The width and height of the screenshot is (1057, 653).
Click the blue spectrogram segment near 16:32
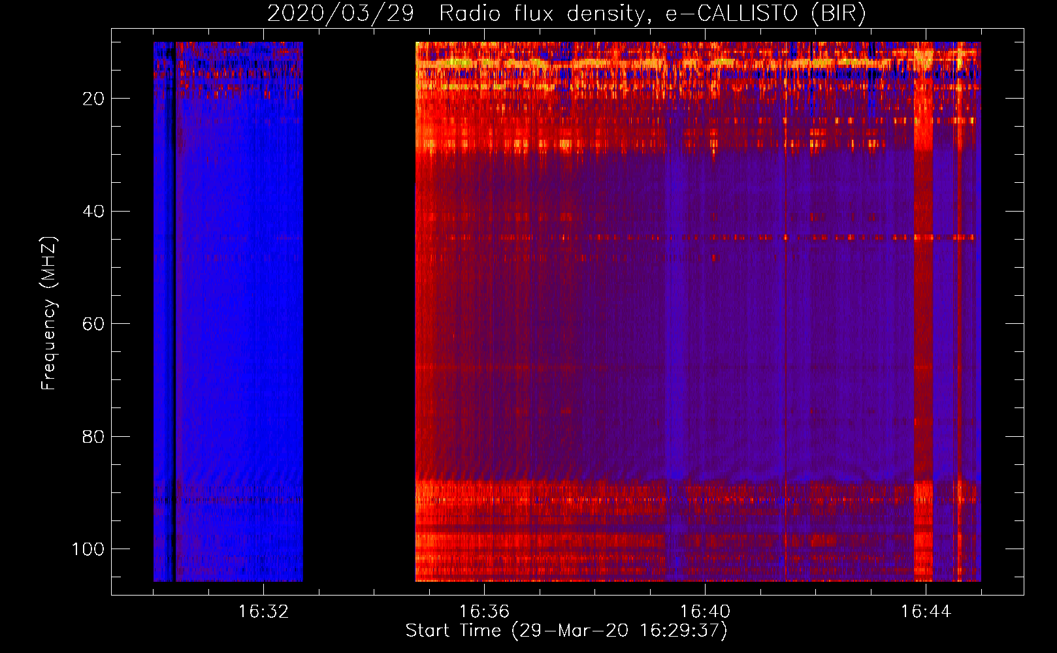[228, 311]
